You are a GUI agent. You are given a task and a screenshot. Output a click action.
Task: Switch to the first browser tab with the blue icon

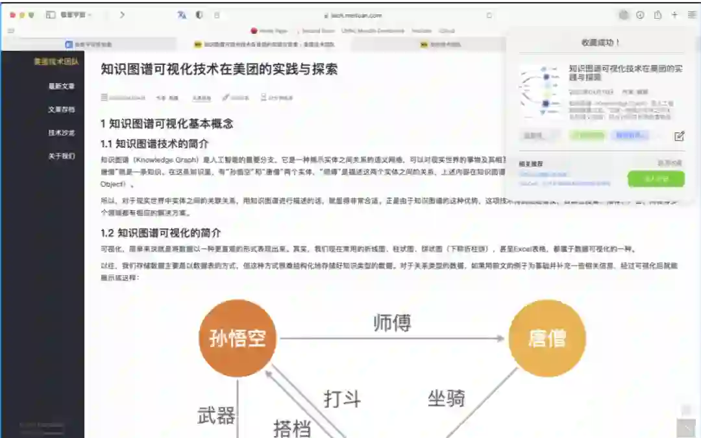[88, 44]
